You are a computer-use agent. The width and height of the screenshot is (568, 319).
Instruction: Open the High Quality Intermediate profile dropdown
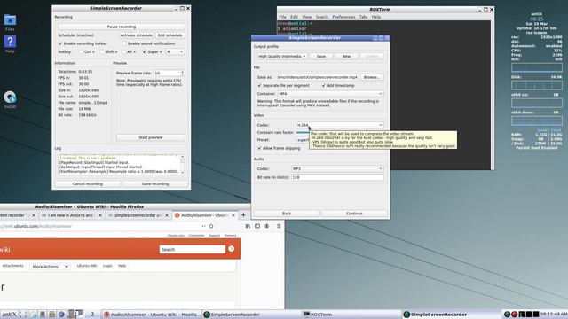pos(282,57)
